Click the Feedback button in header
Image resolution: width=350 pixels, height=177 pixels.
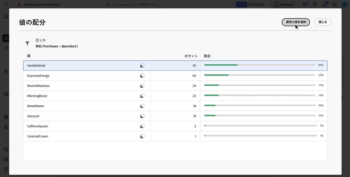point(284,5)
